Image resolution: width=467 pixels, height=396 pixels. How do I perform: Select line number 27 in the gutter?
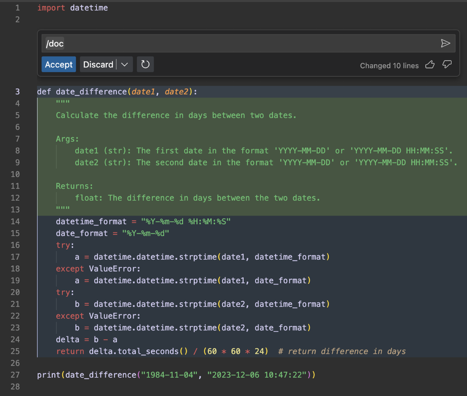[x=15, y=375]
